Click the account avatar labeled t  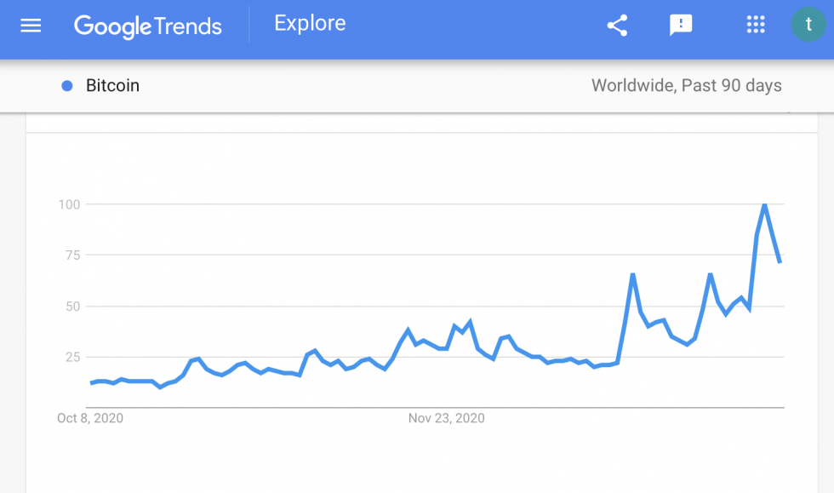pos(808,25)
